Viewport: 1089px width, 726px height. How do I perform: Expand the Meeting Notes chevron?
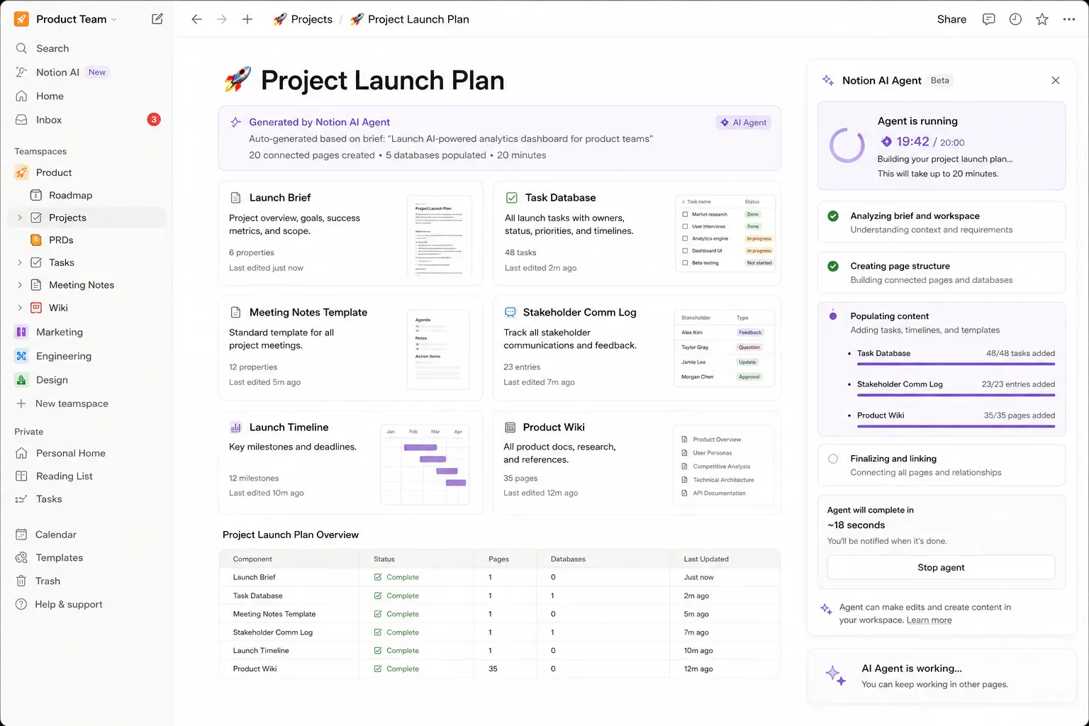point(20,285)
